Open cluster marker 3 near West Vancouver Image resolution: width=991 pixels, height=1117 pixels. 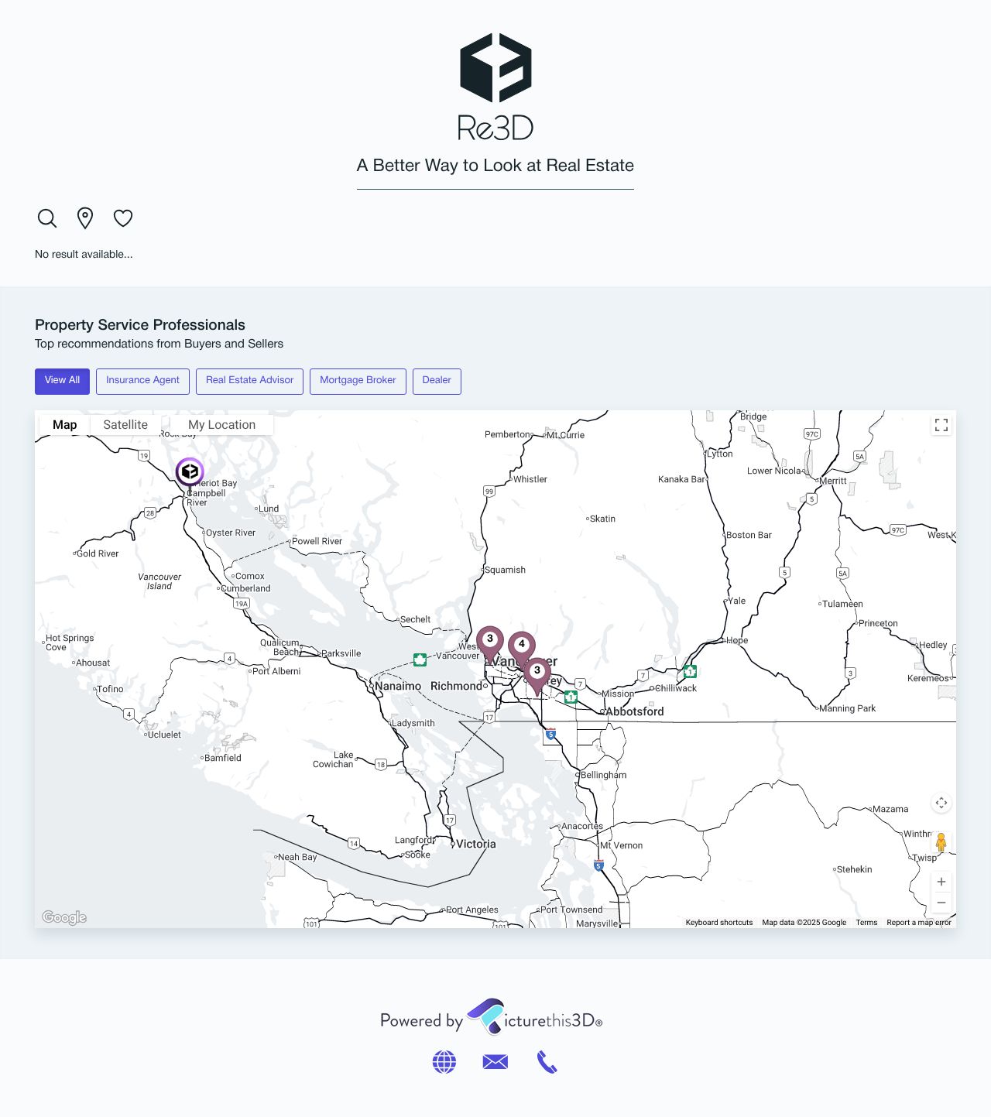click(x=490, y=642)
